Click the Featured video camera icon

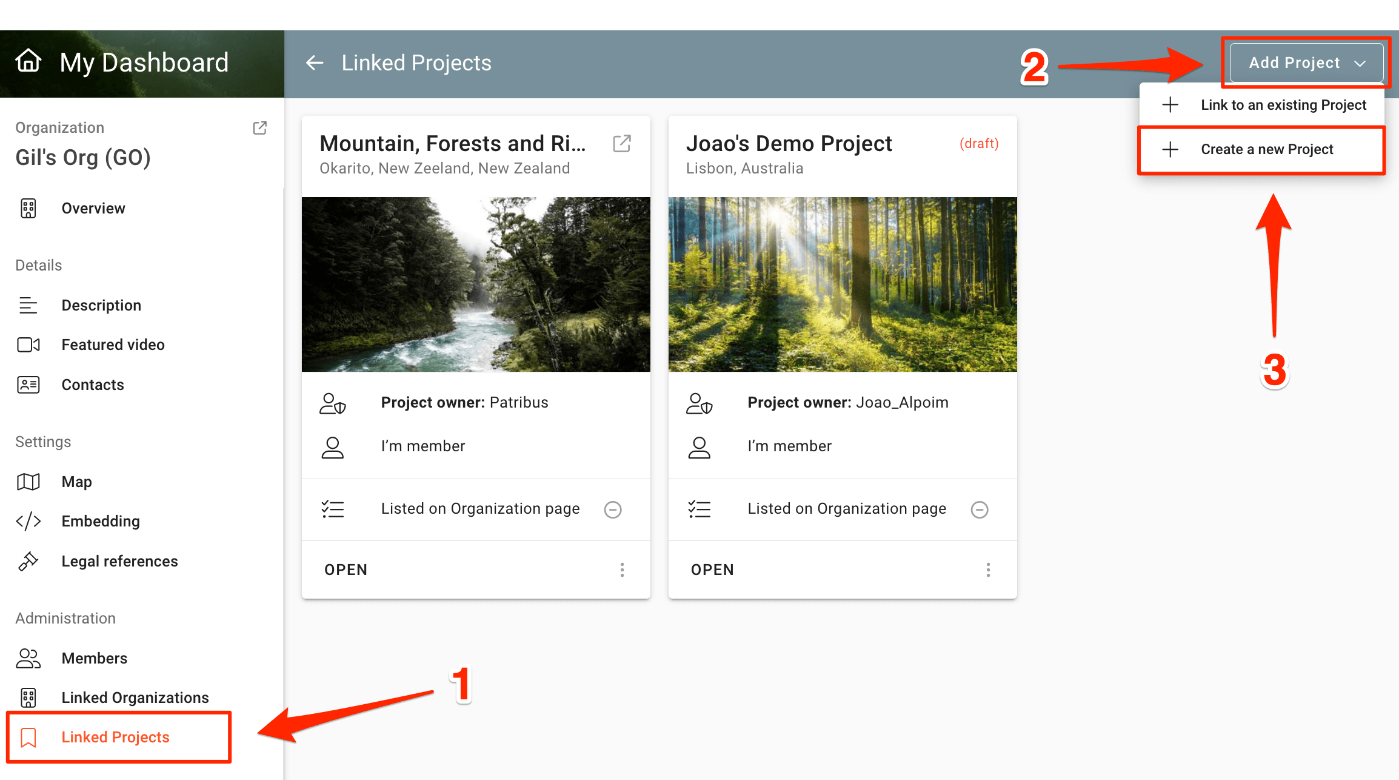[x=28, y=345]
